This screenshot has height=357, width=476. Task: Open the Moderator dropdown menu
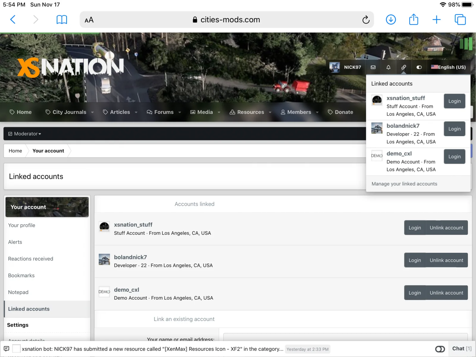[25, 134]
